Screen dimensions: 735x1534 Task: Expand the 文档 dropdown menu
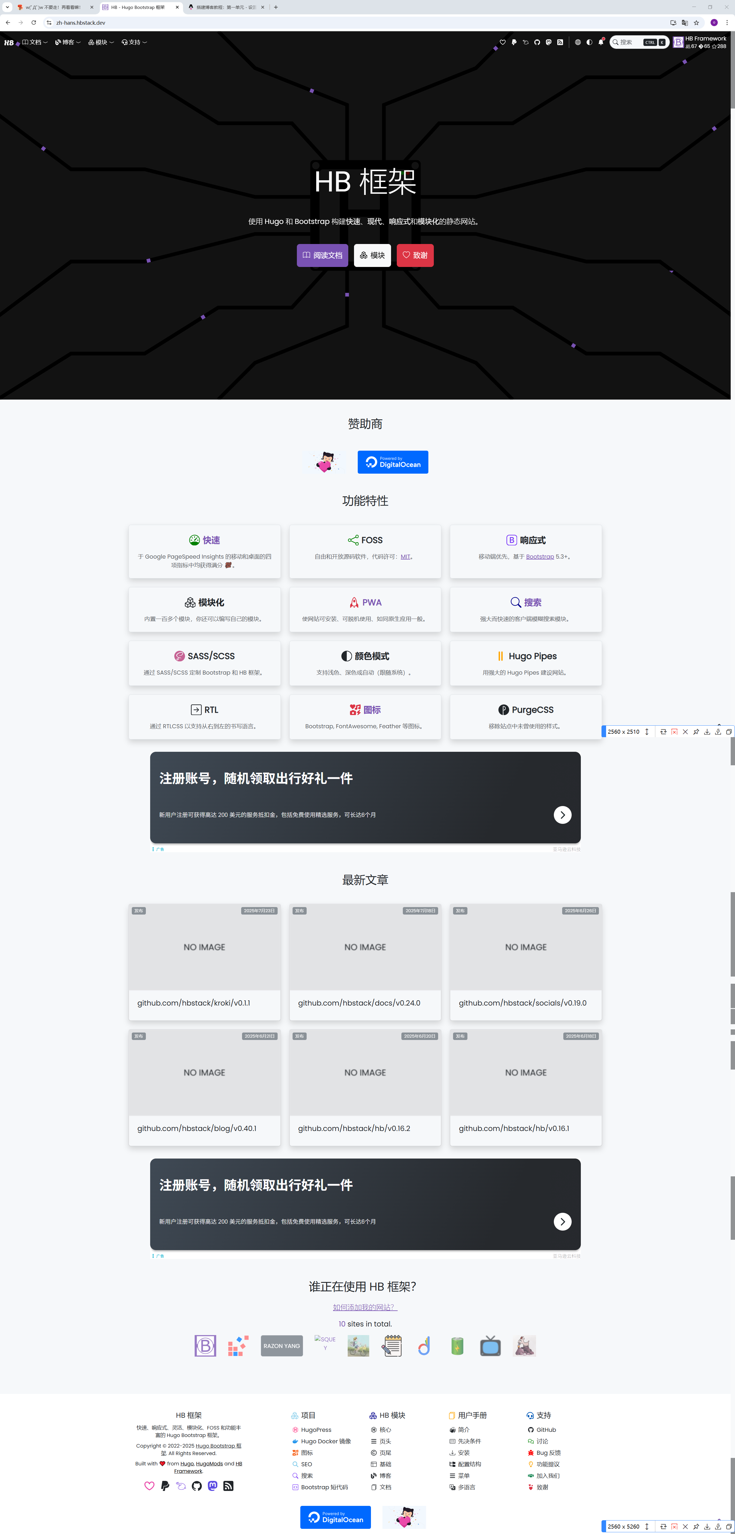click(35, 42)
